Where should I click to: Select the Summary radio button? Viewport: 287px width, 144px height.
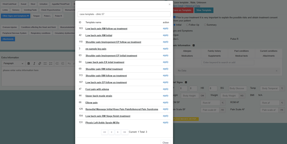(205, 25)
